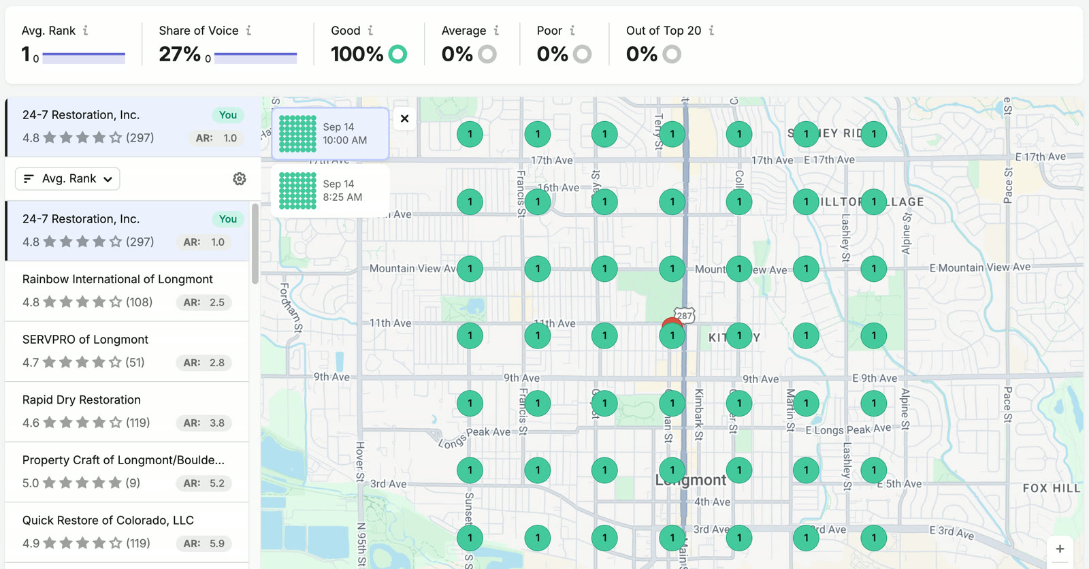1089x569 pixels.
Task: Select Quick Restore of Colorado, LLC
Action: tap(127, 532)
